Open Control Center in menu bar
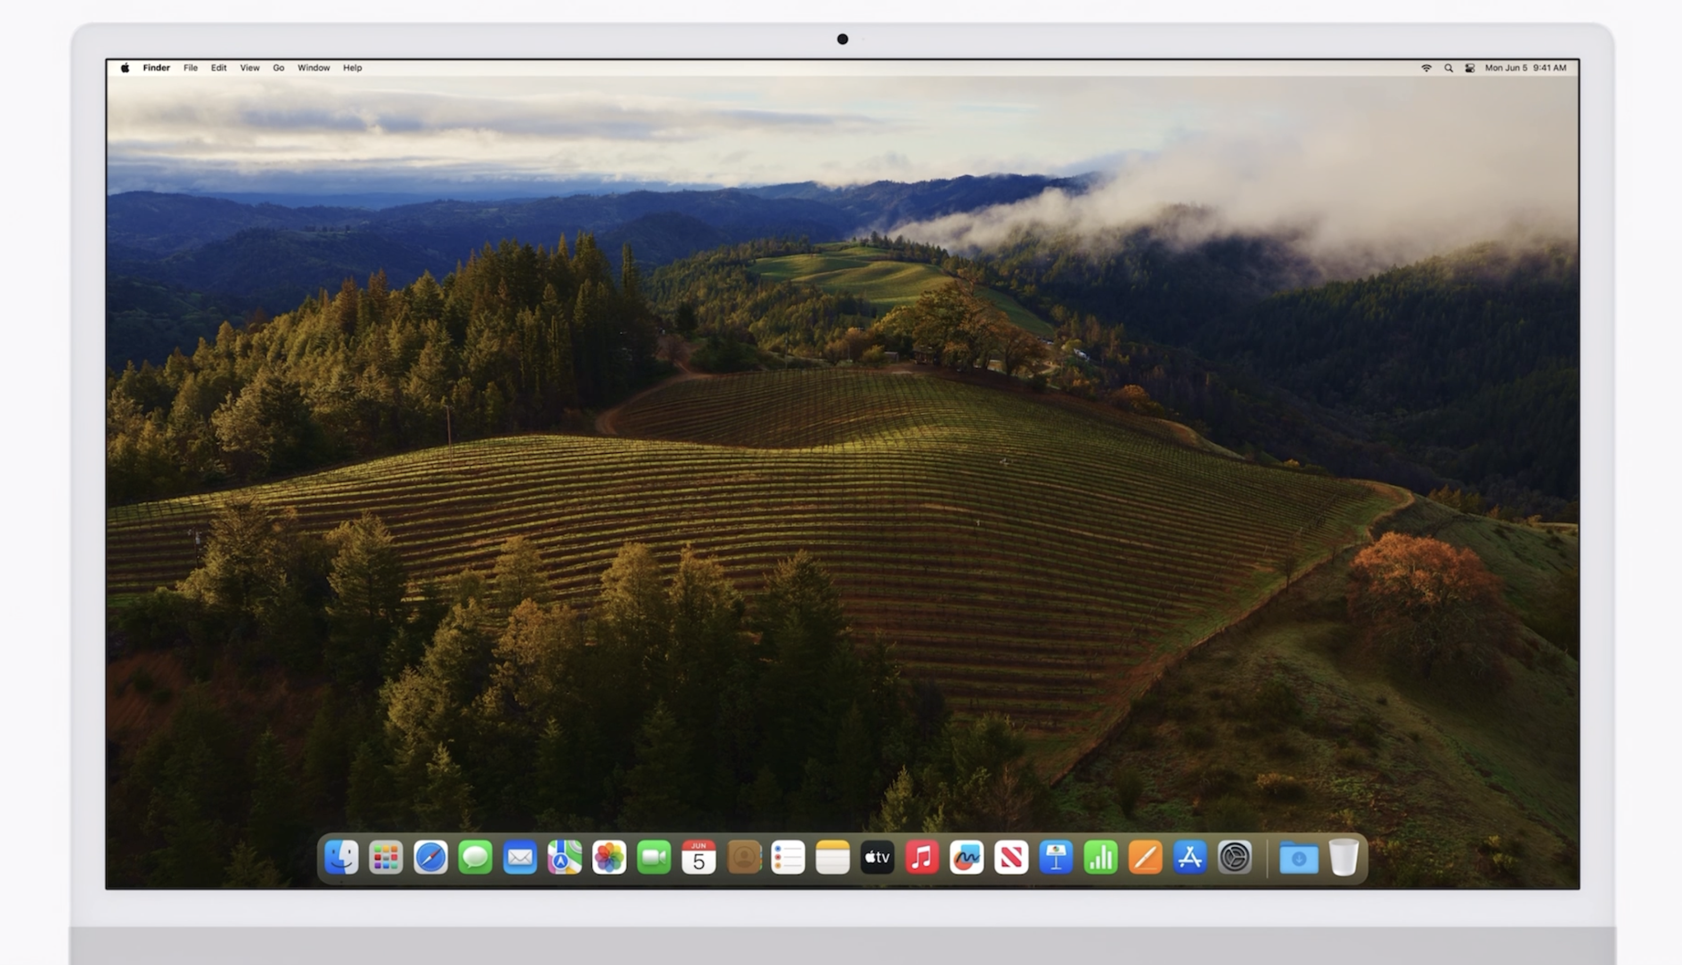The image size is (1682, 965). tap(1470, 68)
